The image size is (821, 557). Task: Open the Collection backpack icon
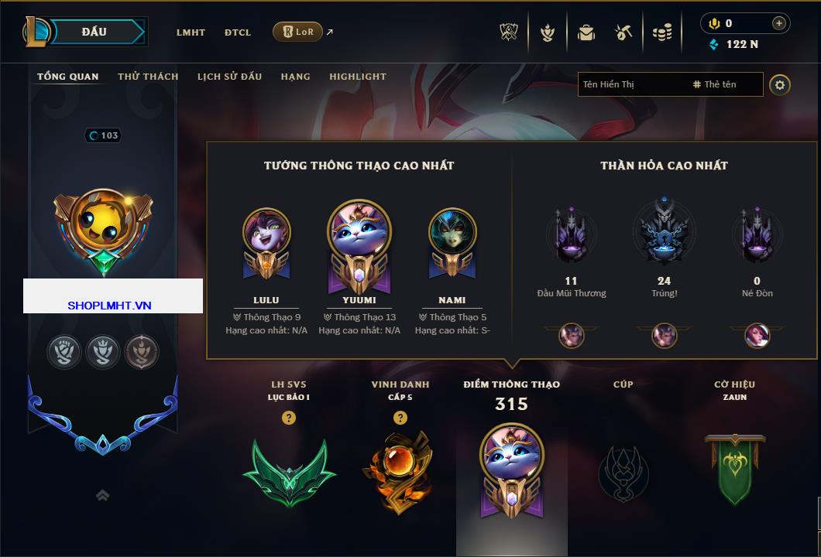[586, 33]
